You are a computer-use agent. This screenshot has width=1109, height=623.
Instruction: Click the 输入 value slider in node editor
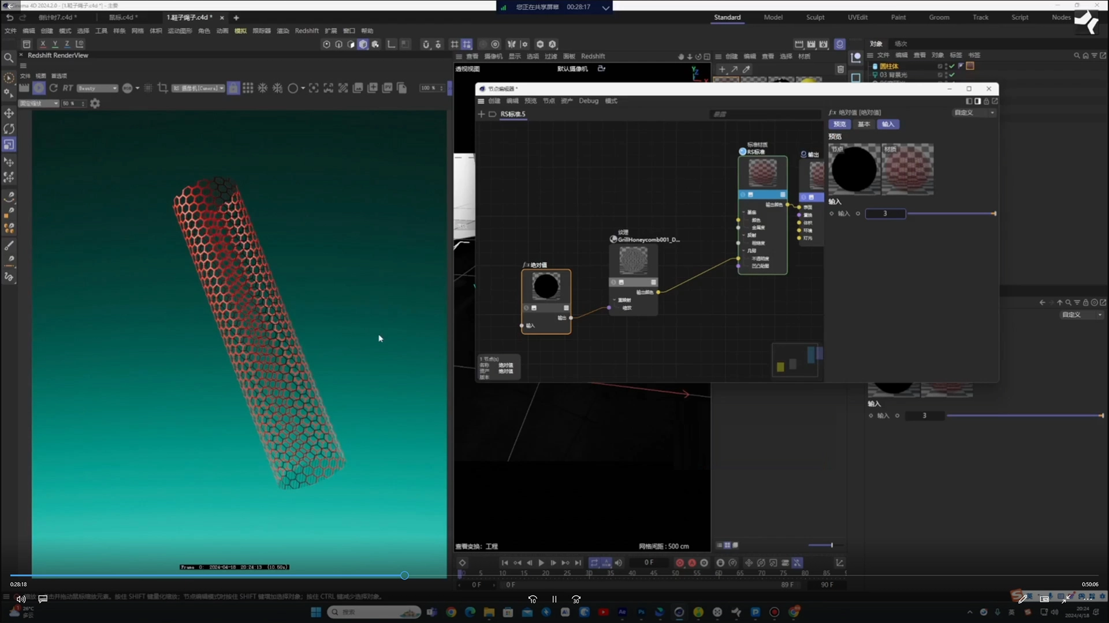951,213
